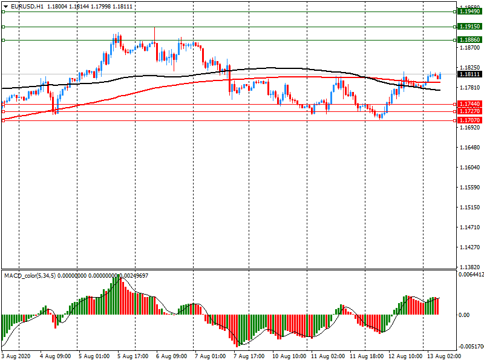Click the 1.15150 price scale value
This screenshot has height=363, width=484.
point(470,207)
